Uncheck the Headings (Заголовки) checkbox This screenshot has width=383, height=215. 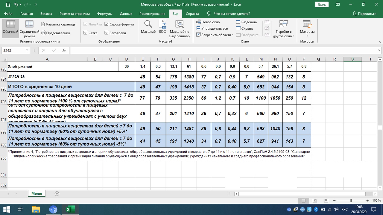point(107,33)
